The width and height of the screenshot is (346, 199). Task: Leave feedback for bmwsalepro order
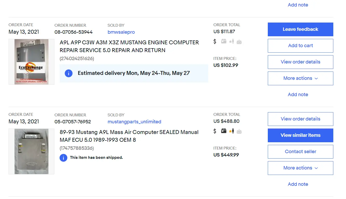pos(300,29)
